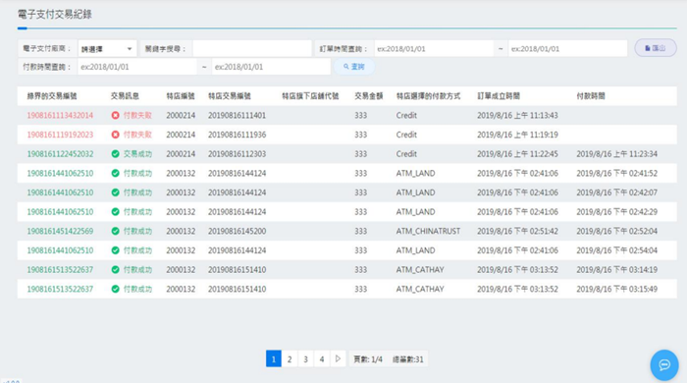Image resolution: width=687 pixels, height=383 pixels.
Task: Click order time start date field
Action: tap(434, 49)
